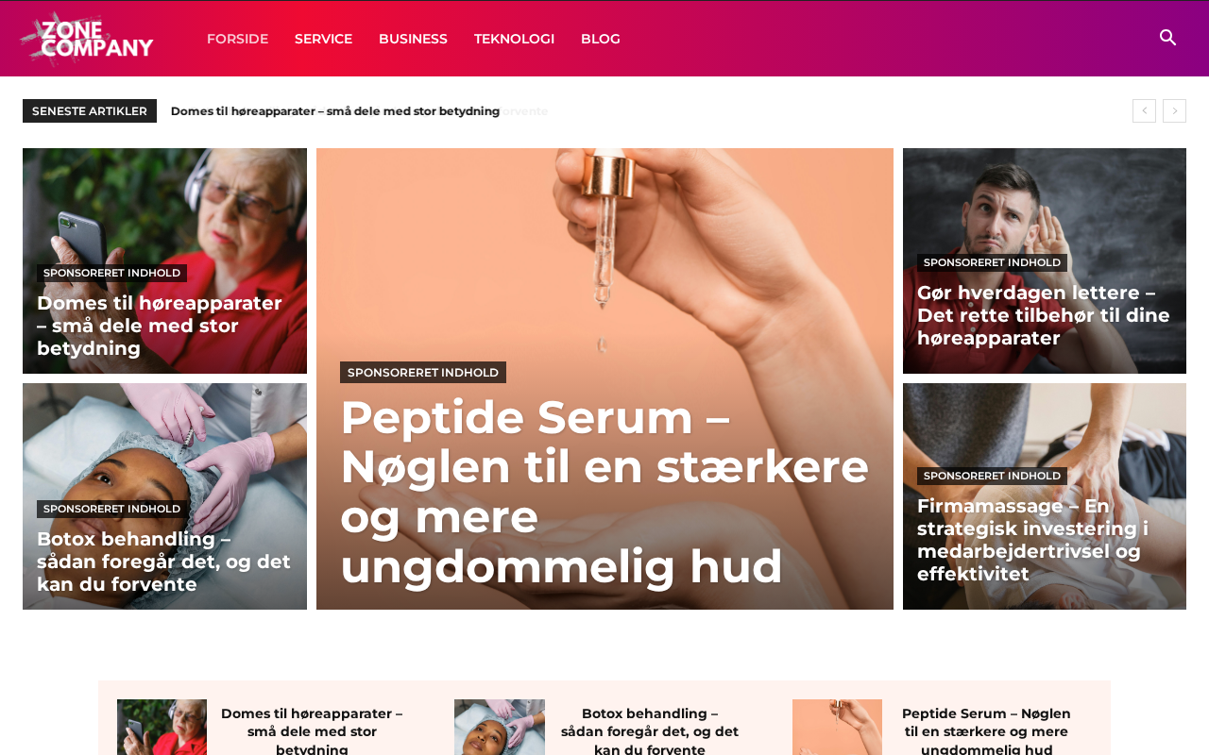Click the Zone Company logo
This screenshot has height=755, width=1209.
(87, 39)
